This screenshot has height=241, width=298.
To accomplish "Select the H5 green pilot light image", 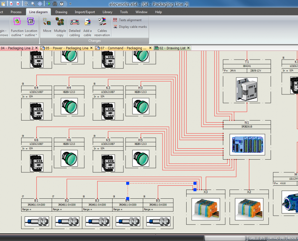I will pyautogui.click(x=141, y=158).
